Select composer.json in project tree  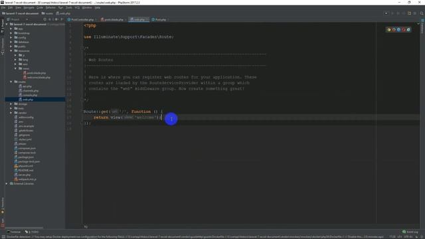[25, 148]
